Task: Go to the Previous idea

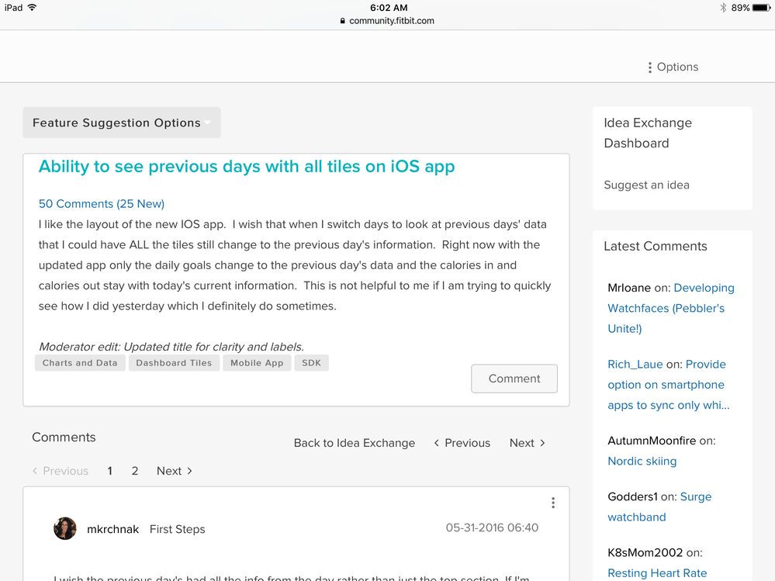Action: tap(462, 443)
